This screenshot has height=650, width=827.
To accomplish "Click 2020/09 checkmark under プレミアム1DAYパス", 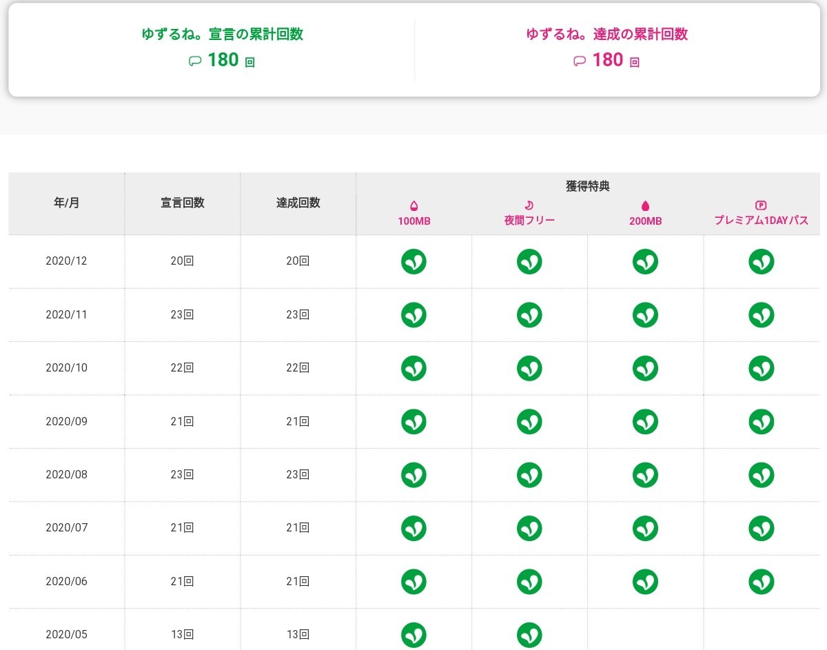I will [x=761, y=421].
